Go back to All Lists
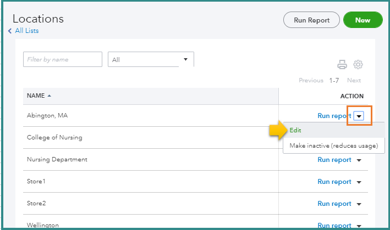The height and width of the screenshot is (230, 390). (x=26, y=31)
